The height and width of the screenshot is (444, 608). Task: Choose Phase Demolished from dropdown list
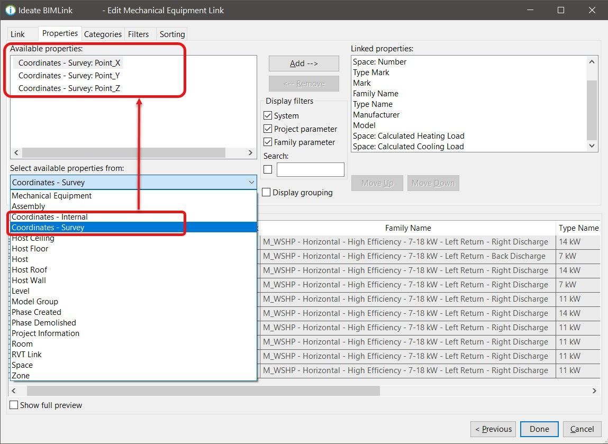tap(133, 323)
